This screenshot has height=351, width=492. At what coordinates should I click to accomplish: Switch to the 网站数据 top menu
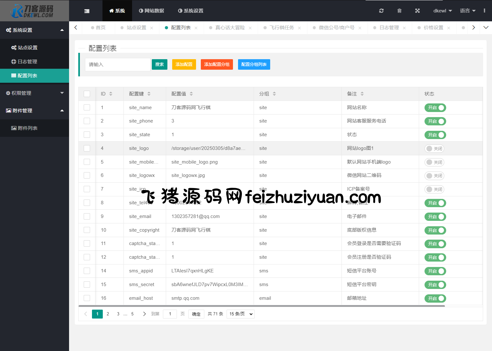pyautogui.click(x=151, y=11)
